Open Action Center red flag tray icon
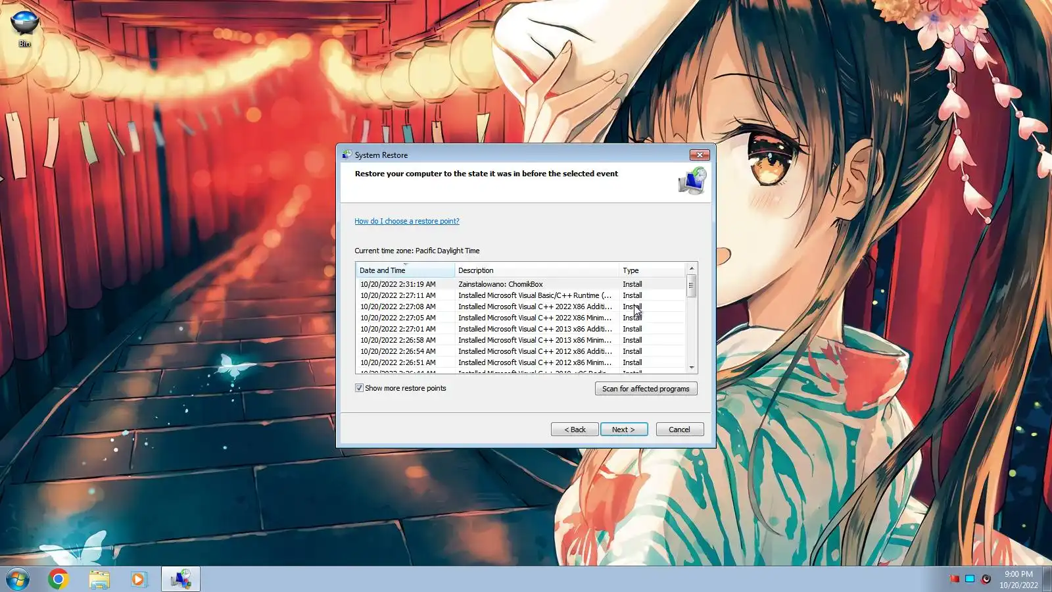 click(x=955, y=579)
